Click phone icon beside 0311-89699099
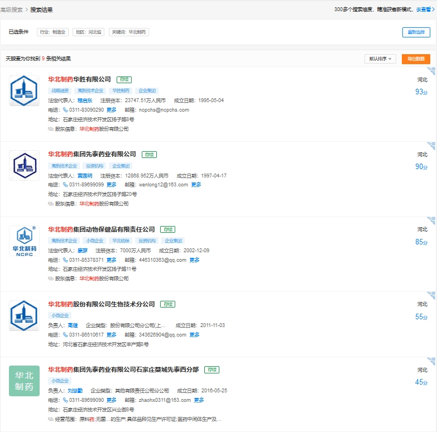Image resolution: width=437 pixels, height=432 pixels. point(65,185)
